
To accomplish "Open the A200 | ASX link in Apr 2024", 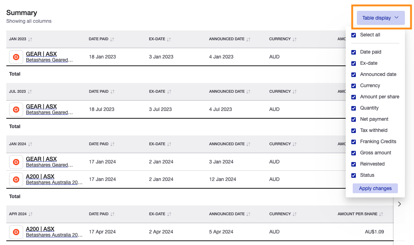I will 40,229.
